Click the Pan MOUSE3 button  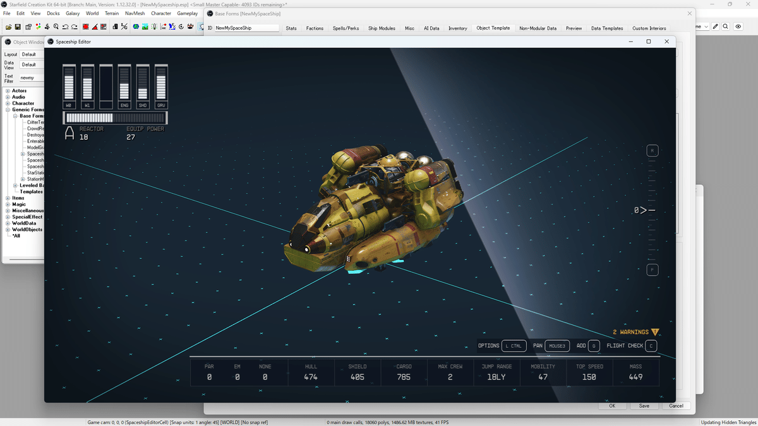(557, 346)
